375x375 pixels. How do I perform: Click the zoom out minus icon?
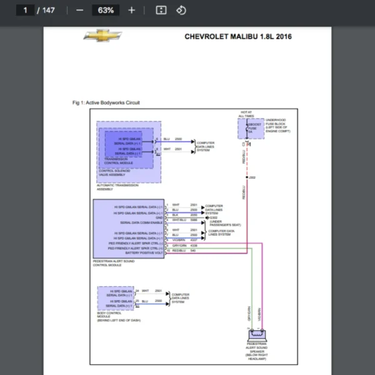(x=79, y=10)
